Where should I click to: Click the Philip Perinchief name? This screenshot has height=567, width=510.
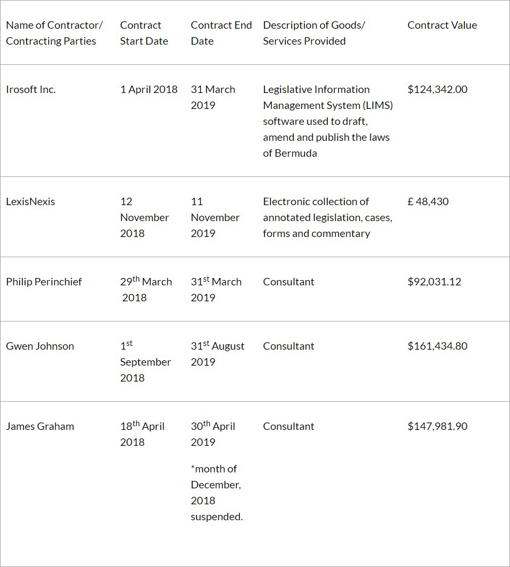(44, 282)
